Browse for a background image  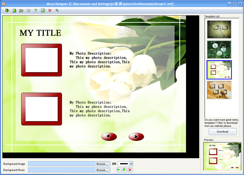tap(103, 164)
